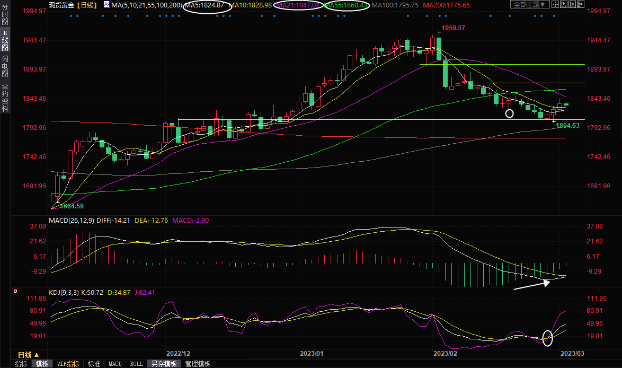Apply the MACD indicator template
This screenshot has width=622, height=368.
[x=115, y=364]
